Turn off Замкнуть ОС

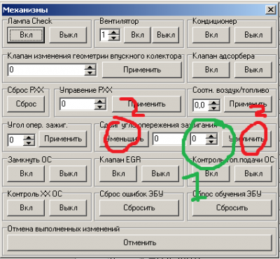[68, 174]
